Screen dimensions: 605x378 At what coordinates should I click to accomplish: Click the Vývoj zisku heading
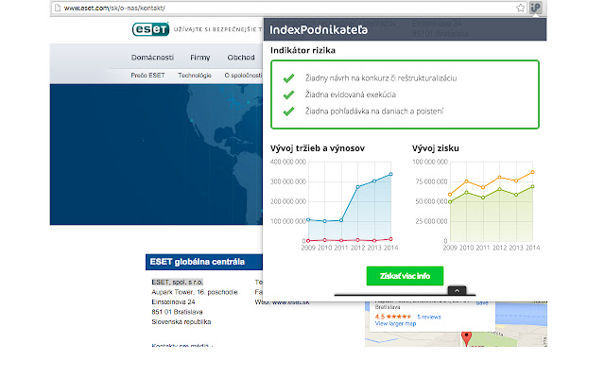436,148
